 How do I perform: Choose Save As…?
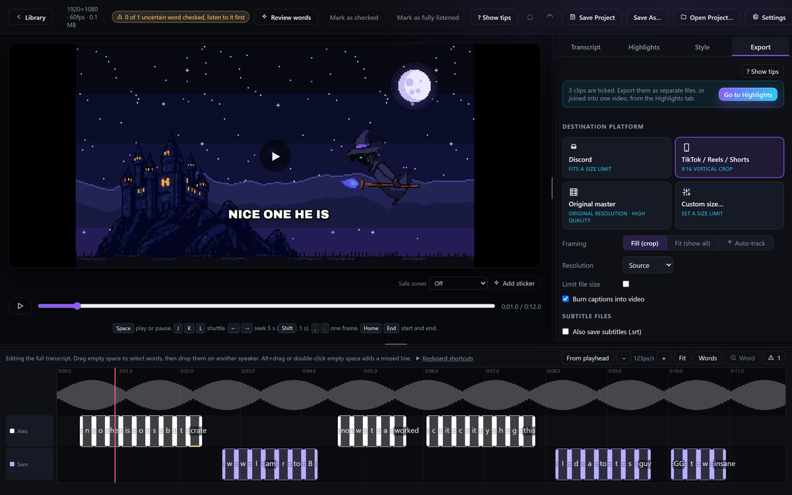coord(647,17)
